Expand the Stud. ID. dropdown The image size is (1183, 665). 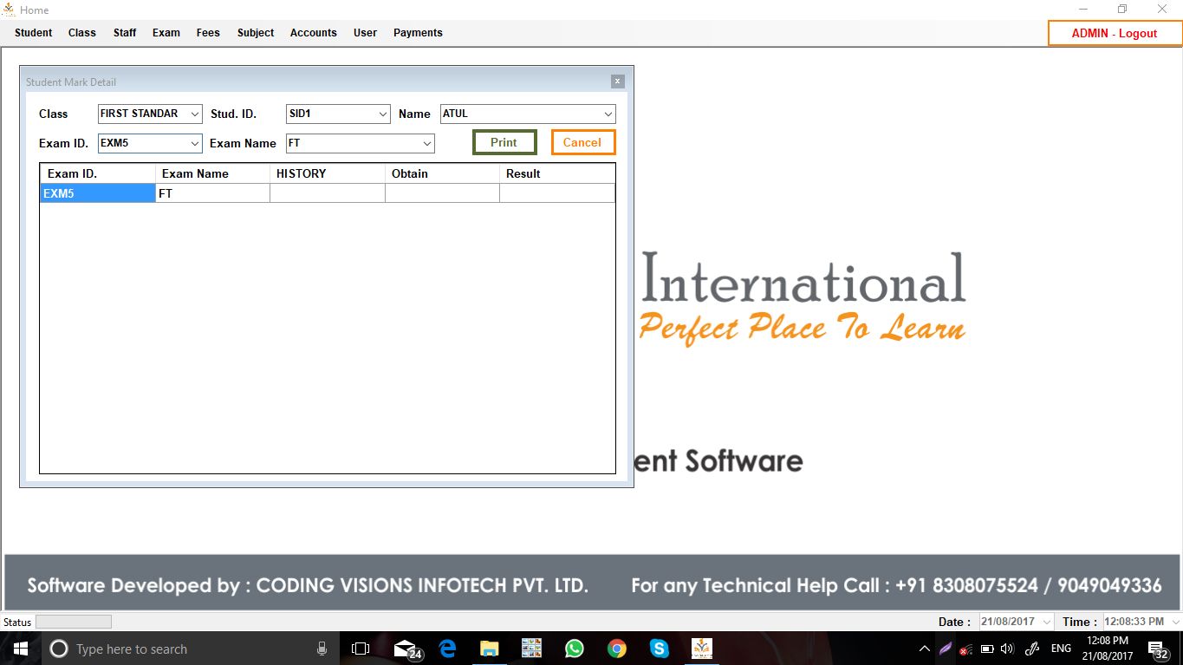(x=383, y=114)
